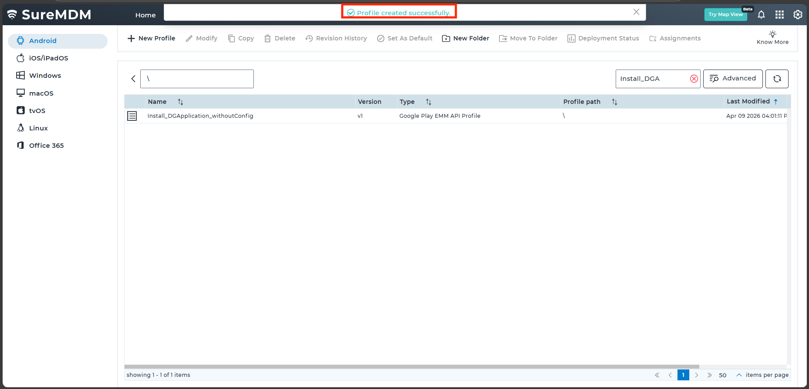809x389 pixels.
Task: Select Install_DGApplication_withoutConfig profile name
Action: pos(200,116)
